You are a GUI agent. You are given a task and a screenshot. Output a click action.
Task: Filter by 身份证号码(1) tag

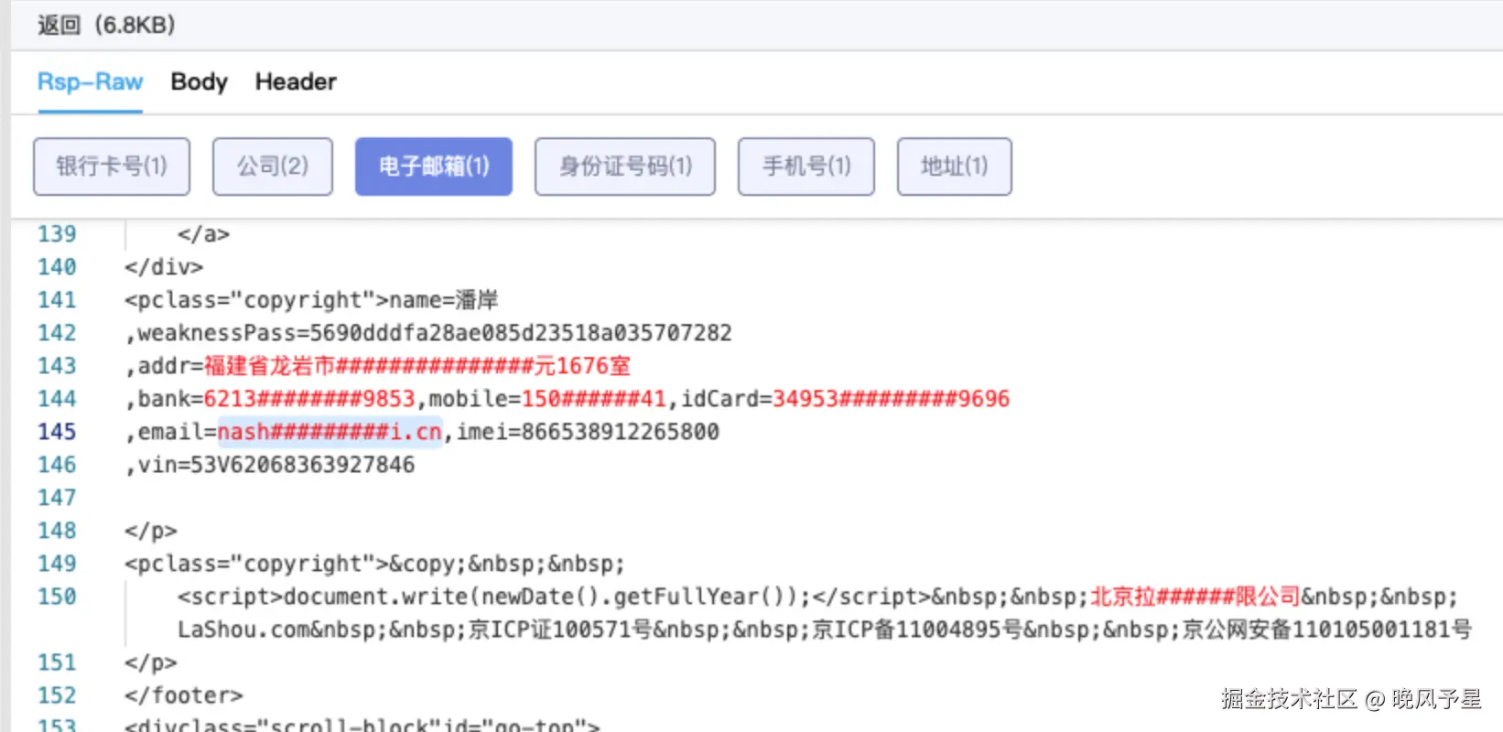point(625,167)
